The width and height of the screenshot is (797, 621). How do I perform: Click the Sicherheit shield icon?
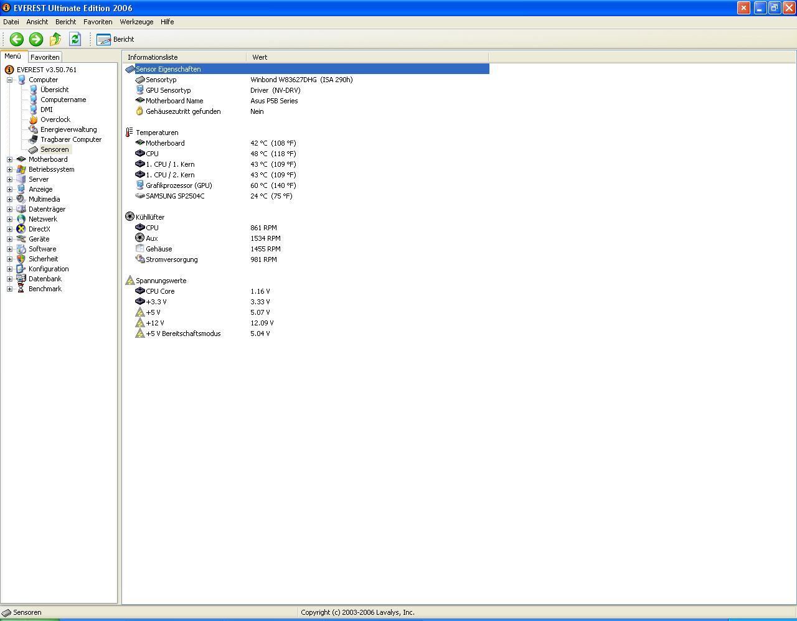point(21,259)
